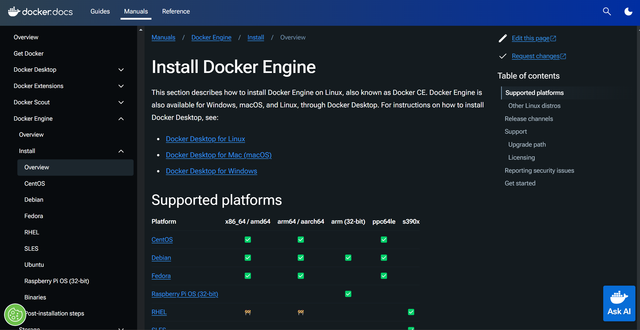
Task: Jump to Get started in contents
Action: [520, 183]
